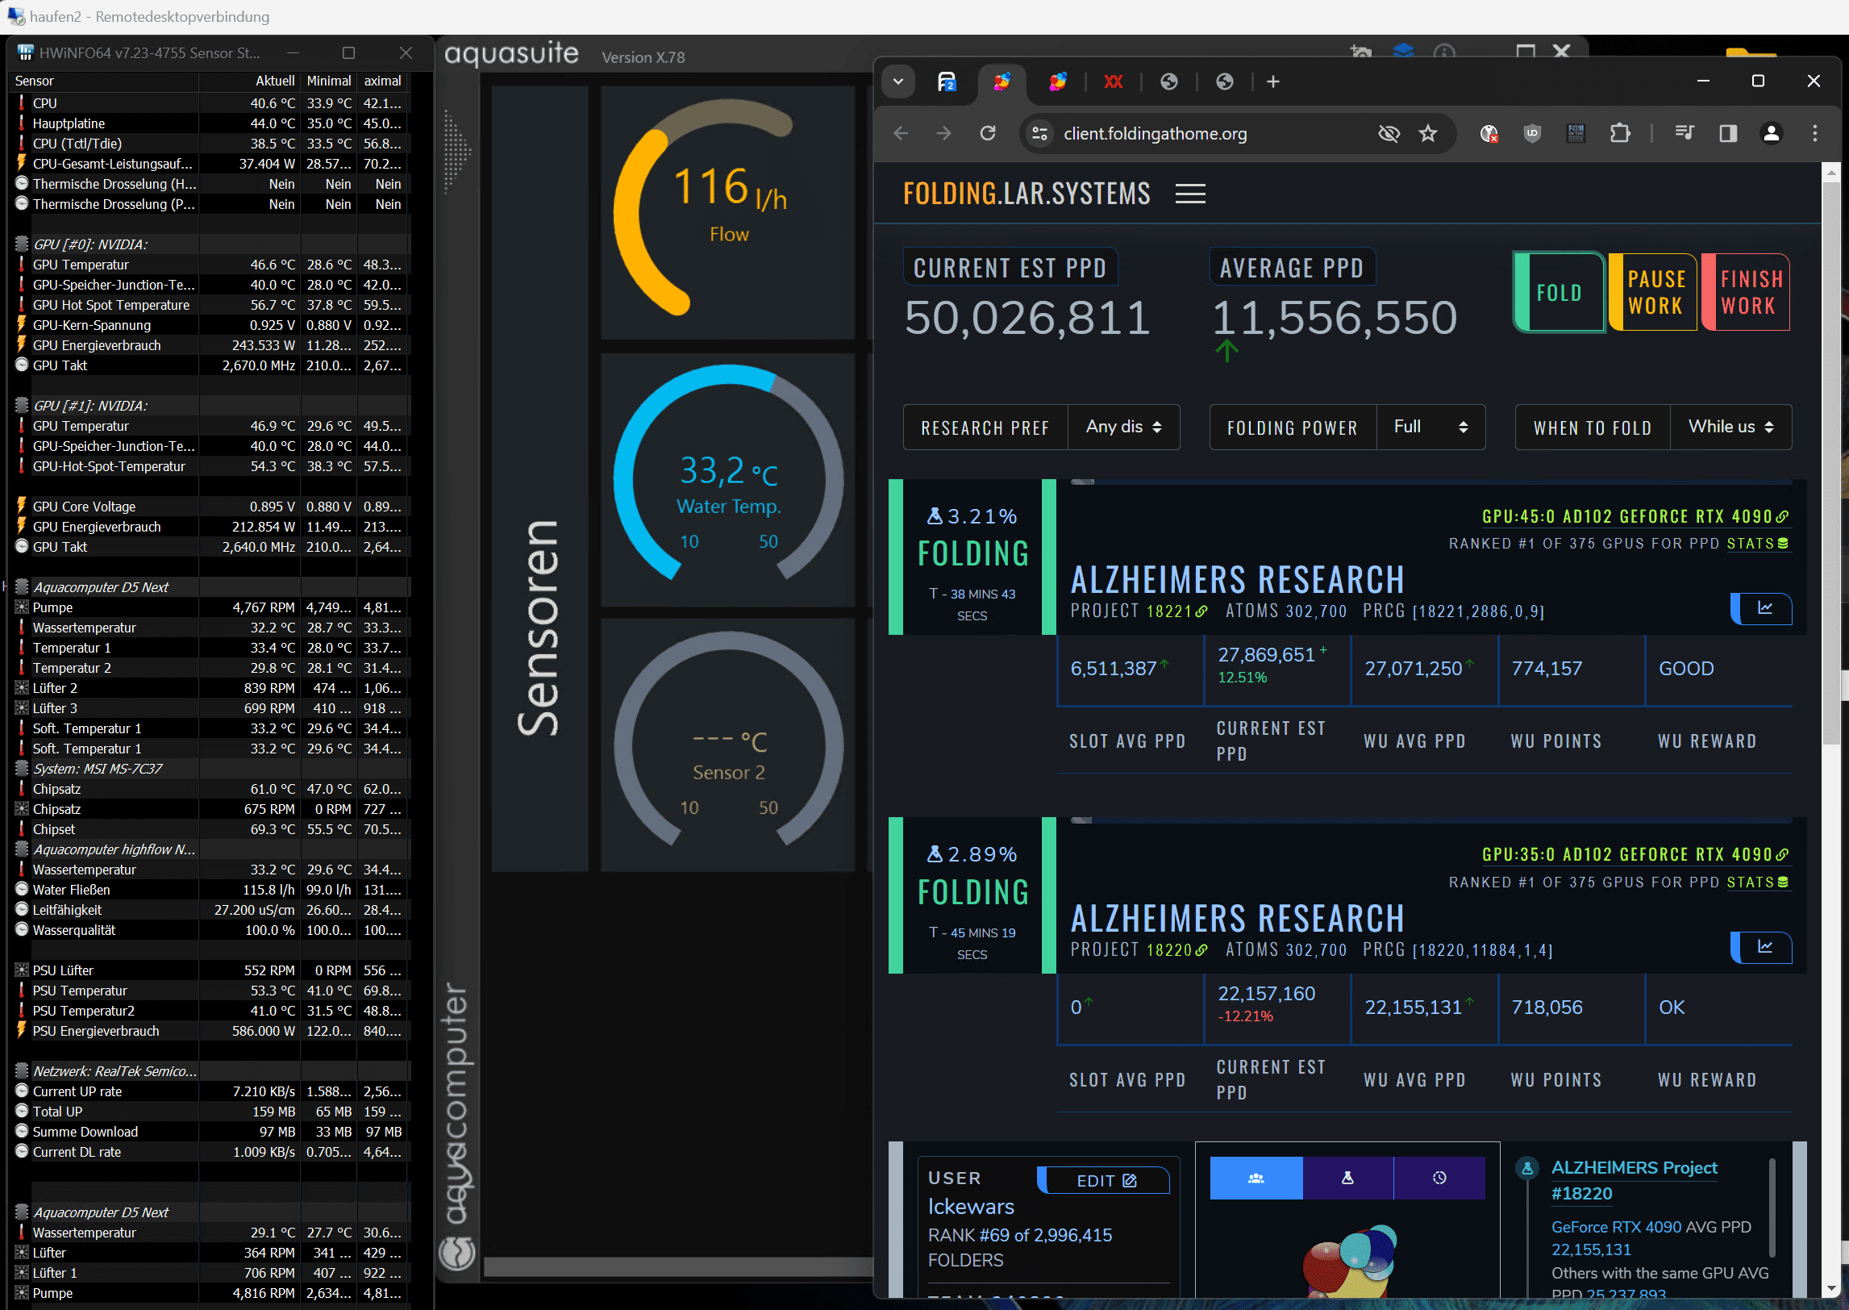Viewport: 1849px width, 1310px height.
Task: Open the FOLDING POWER dropdown set to Full
Action: point(1430,427)
